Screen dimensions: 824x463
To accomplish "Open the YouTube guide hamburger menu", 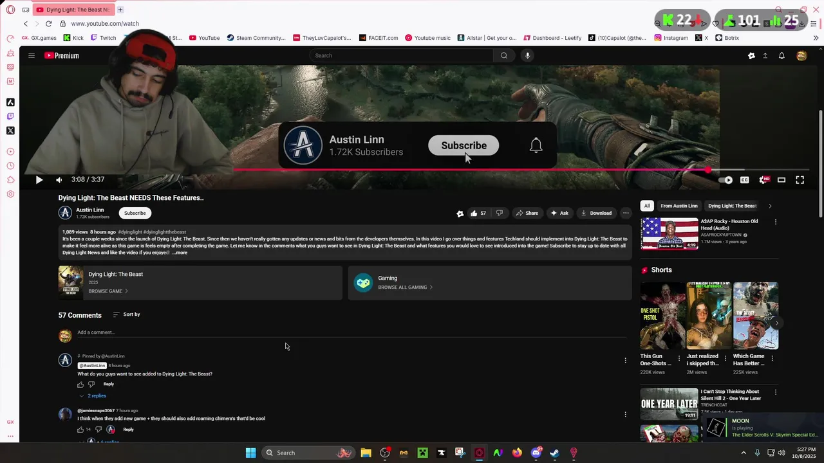I will (x=31, y=55).
